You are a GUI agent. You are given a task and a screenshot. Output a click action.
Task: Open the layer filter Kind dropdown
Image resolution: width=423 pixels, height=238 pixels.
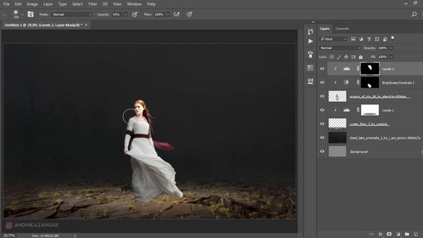pyautogui.click(x=333, y=39)
